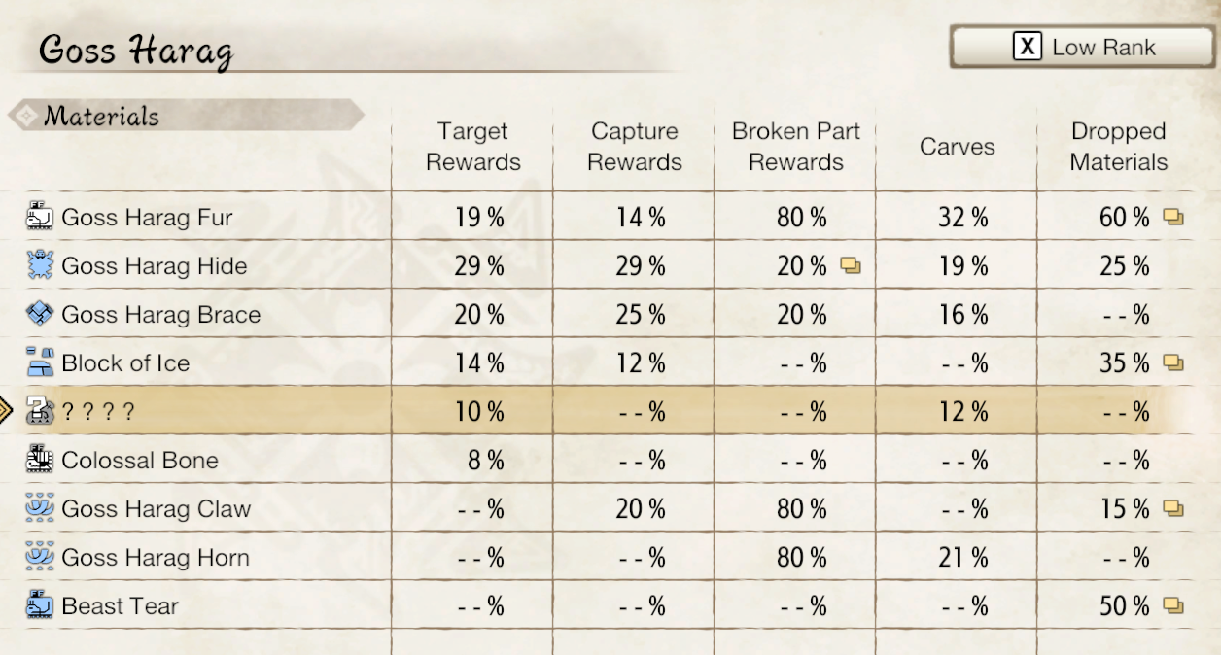Click the Materials section header
Viewport: 1221px width, 655px height.
point(101,117)
